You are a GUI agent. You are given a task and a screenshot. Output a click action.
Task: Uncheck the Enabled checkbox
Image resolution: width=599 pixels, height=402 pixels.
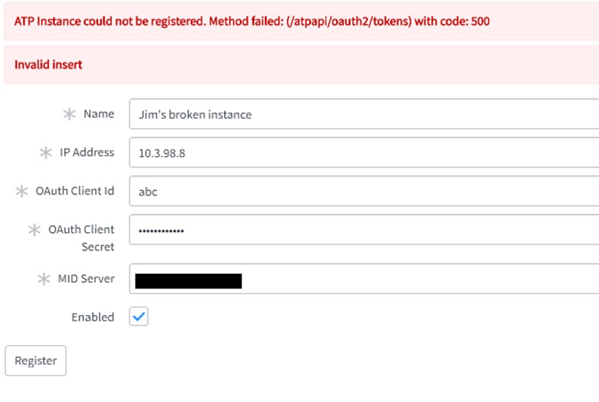click(139, 316)
